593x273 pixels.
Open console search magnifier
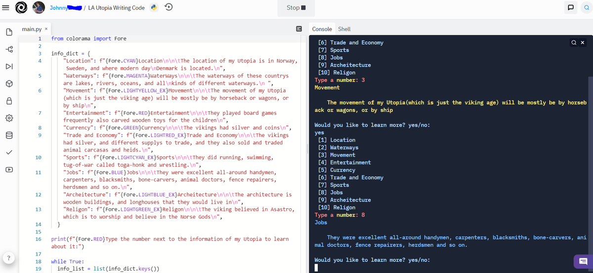(x=574, y=43)
